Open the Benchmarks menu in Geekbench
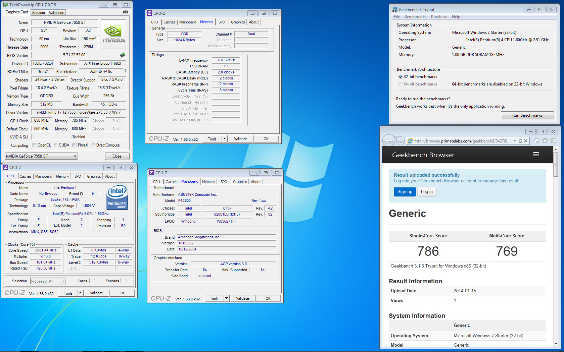 click(415, 17)
